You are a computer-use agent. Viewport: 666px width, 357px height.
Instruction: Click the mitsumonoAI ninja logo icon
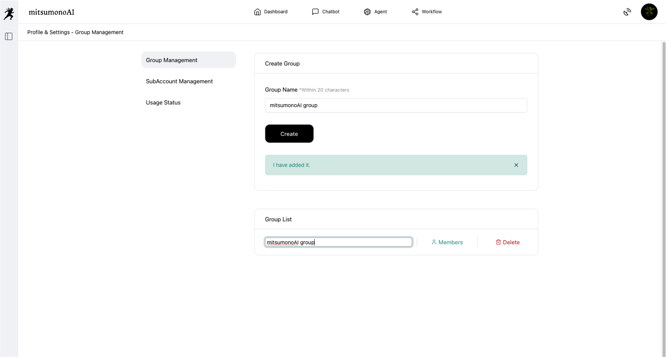9,14
